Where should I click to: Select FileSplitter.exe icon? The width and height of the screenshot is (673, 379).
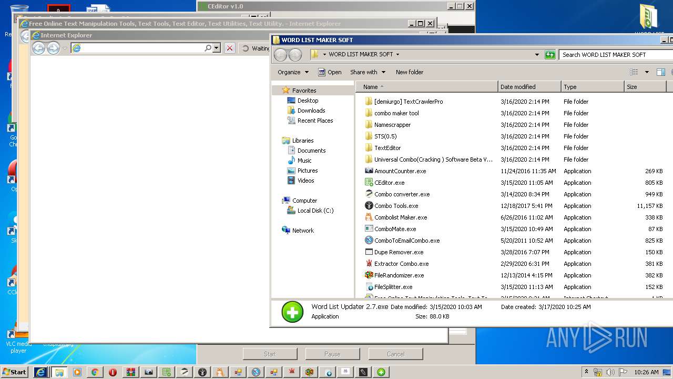point(369,287)
